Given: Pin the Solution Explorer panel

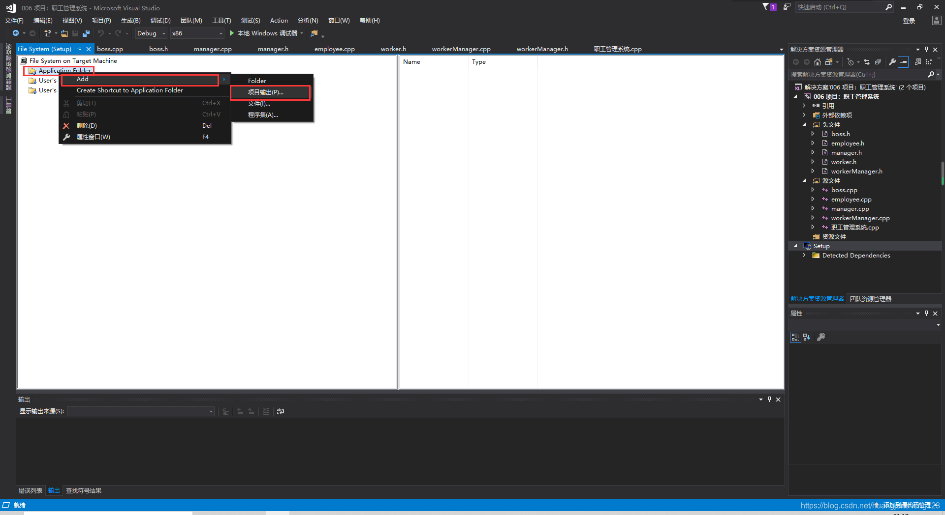Looking at the screenshot, I should (926, 50).
